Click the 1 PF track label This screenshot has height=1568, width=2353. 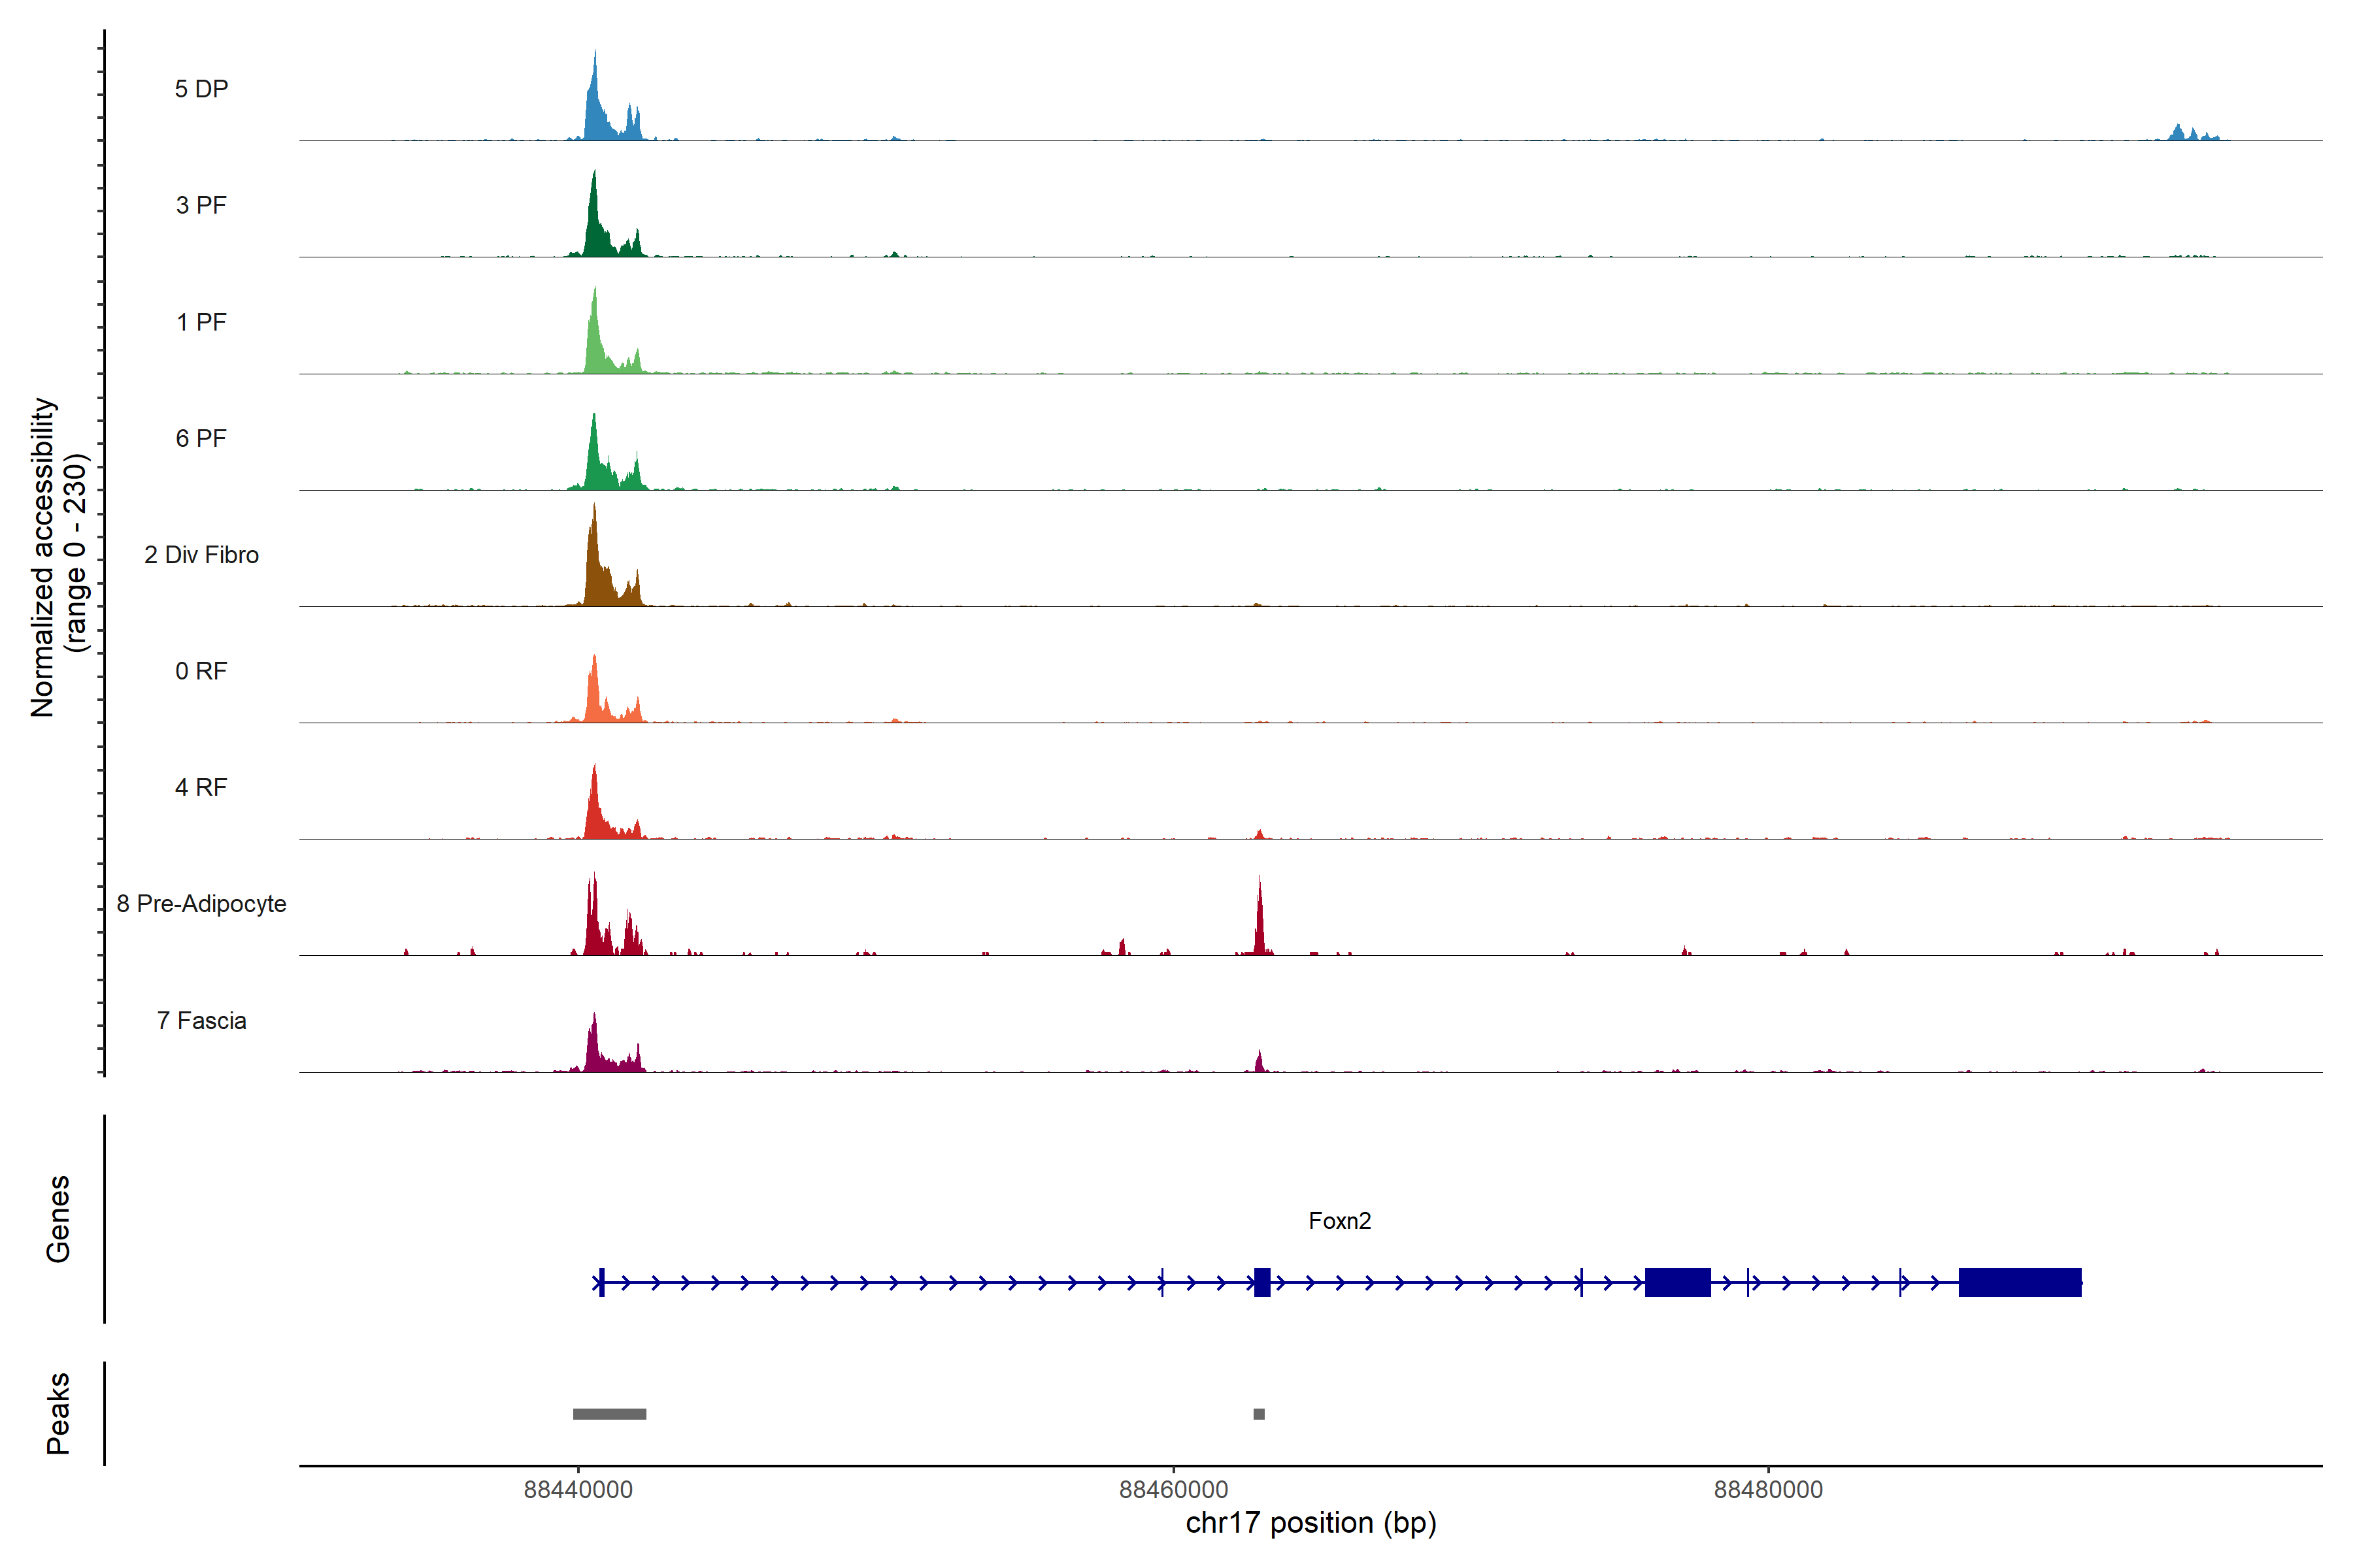201,322
